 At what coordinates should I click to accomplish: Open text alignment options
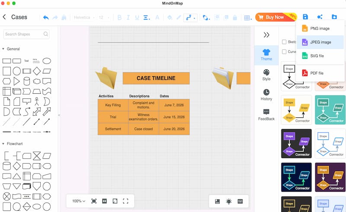coord(147,17)
